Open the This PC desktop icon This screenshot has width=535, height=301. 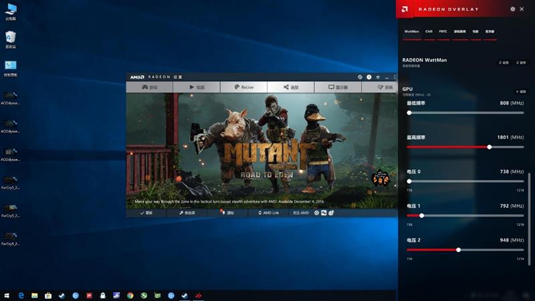(x=11, y=12)
